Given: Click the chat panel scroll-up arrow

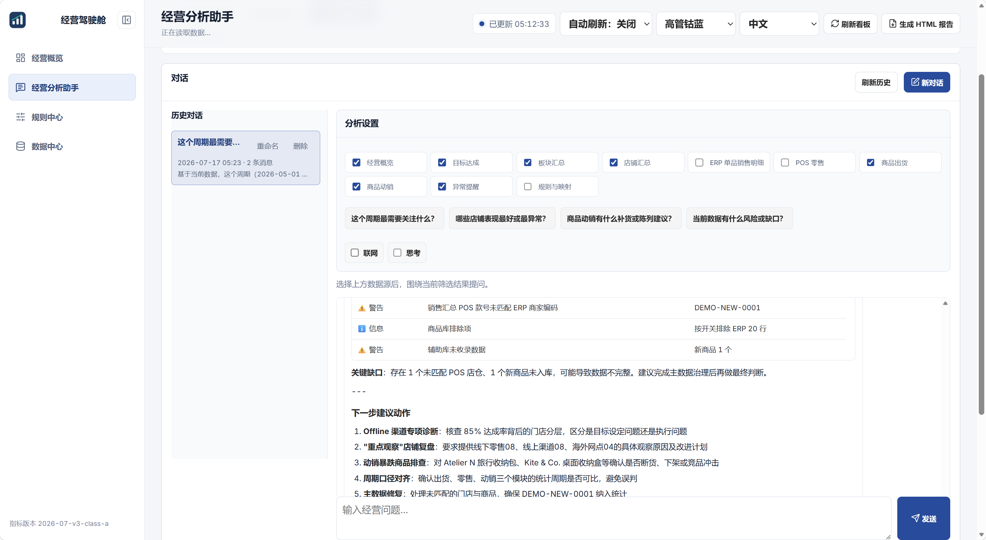Looking at the screenshot, I should click(x=945, y=303).
